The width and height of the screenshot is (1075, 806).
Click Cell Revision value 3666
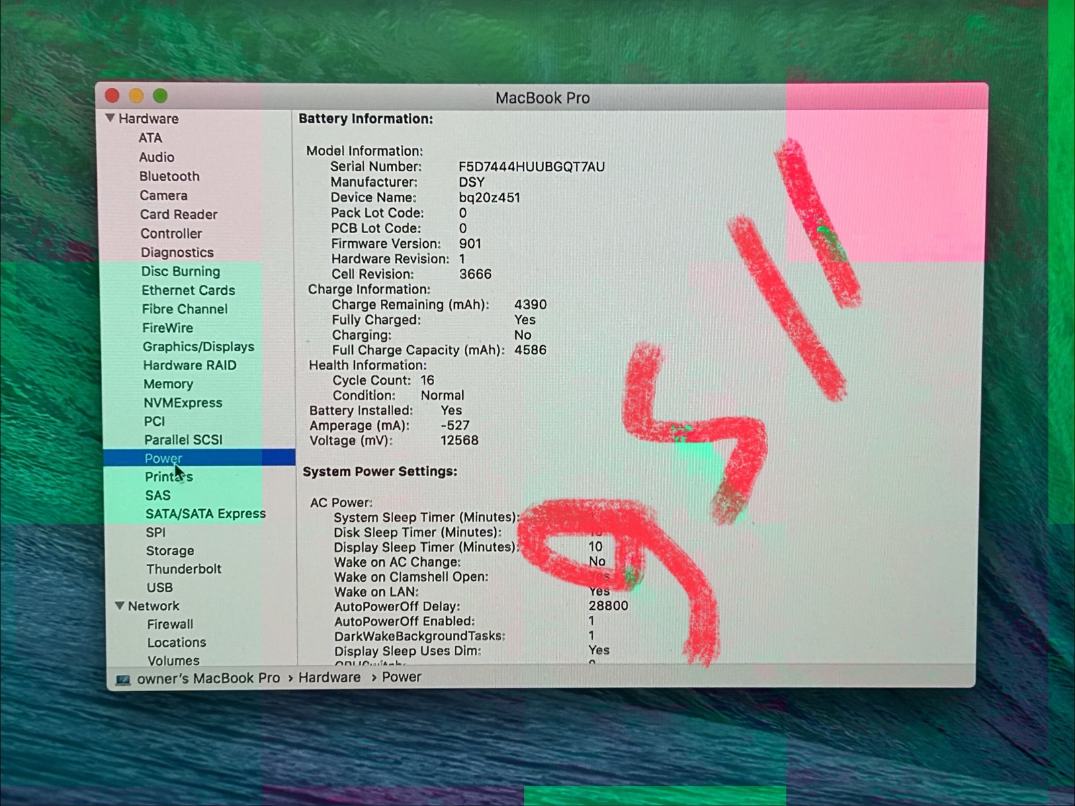(476, 274)
